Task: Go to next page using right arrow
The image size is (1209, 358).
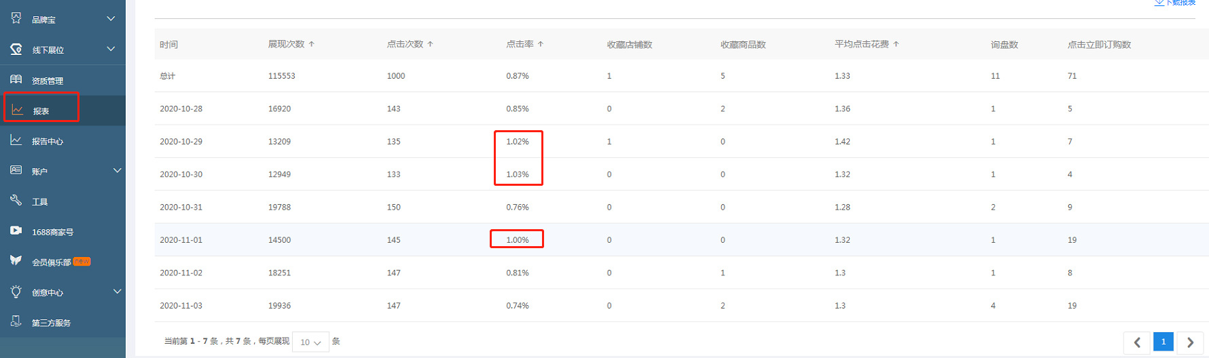Action: pos(1190,342)
